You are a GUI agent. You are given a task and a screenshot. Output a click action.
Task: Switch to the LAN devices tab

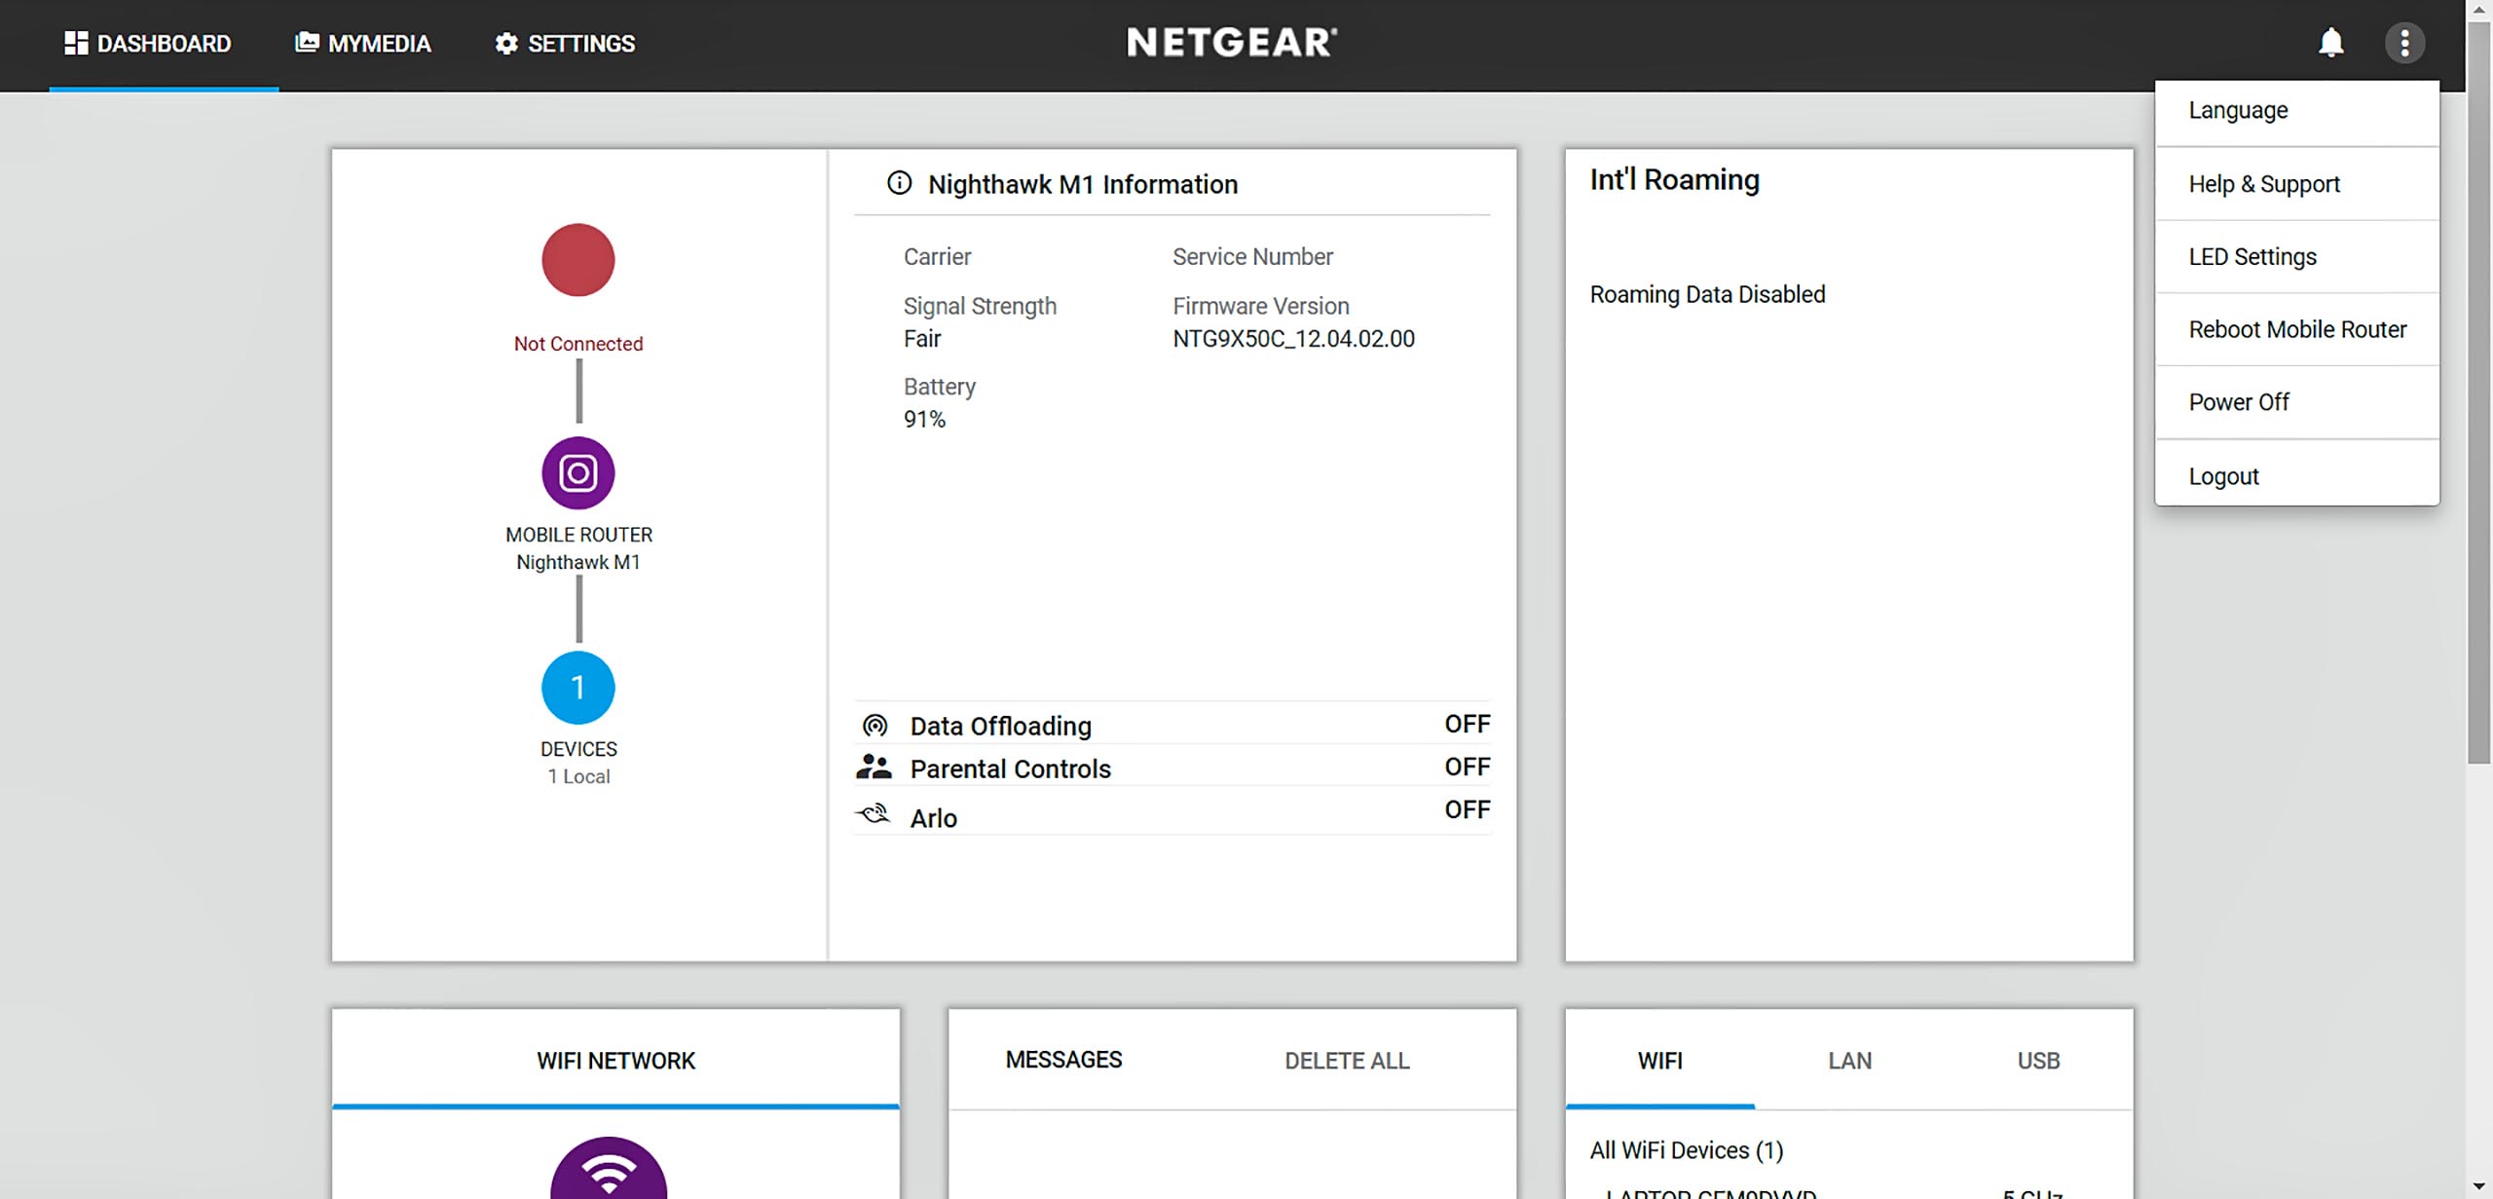click(x=1849, y=1061)
